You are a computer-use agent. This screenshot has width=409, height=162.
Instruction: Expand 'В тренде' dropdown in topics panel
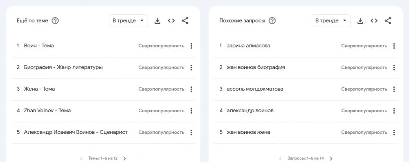pos(128,21)
